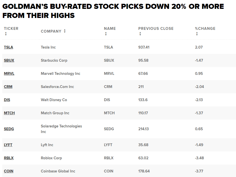Follow the MRVL ticker link
Screen dimensions: 236x177
pos(9,74)
